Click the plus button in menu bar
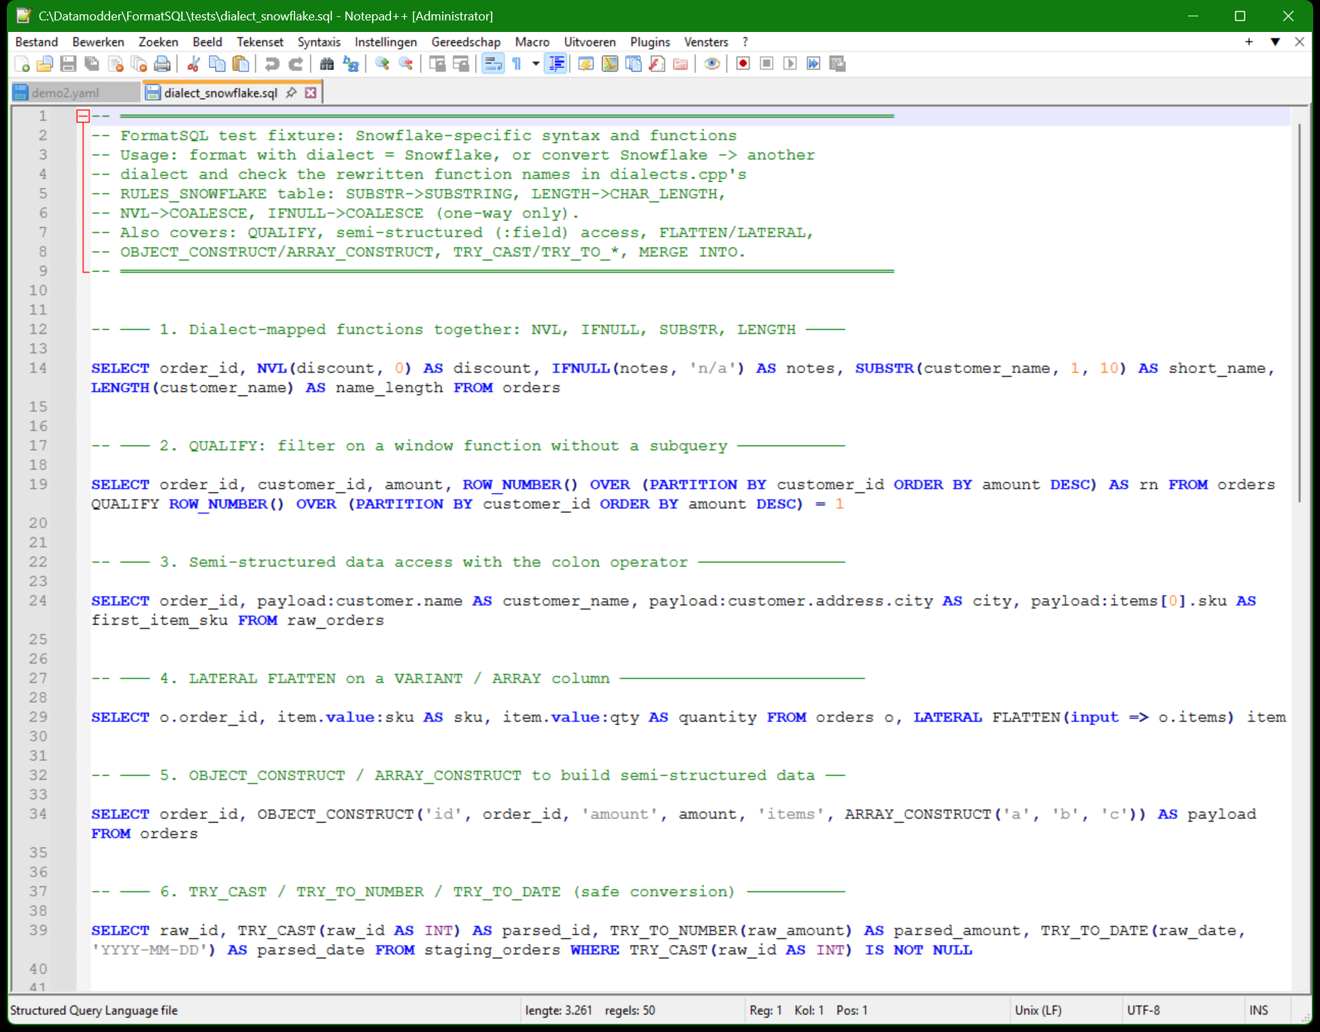The width and height of the screenshot is (1320, 1032). (x=1249, y=42)
